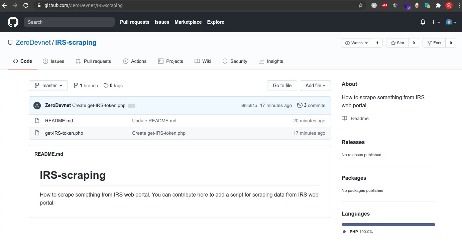The image size is (462, 248).
Task: Open the ZeroDevnet owner link
Action: [33, 42]
